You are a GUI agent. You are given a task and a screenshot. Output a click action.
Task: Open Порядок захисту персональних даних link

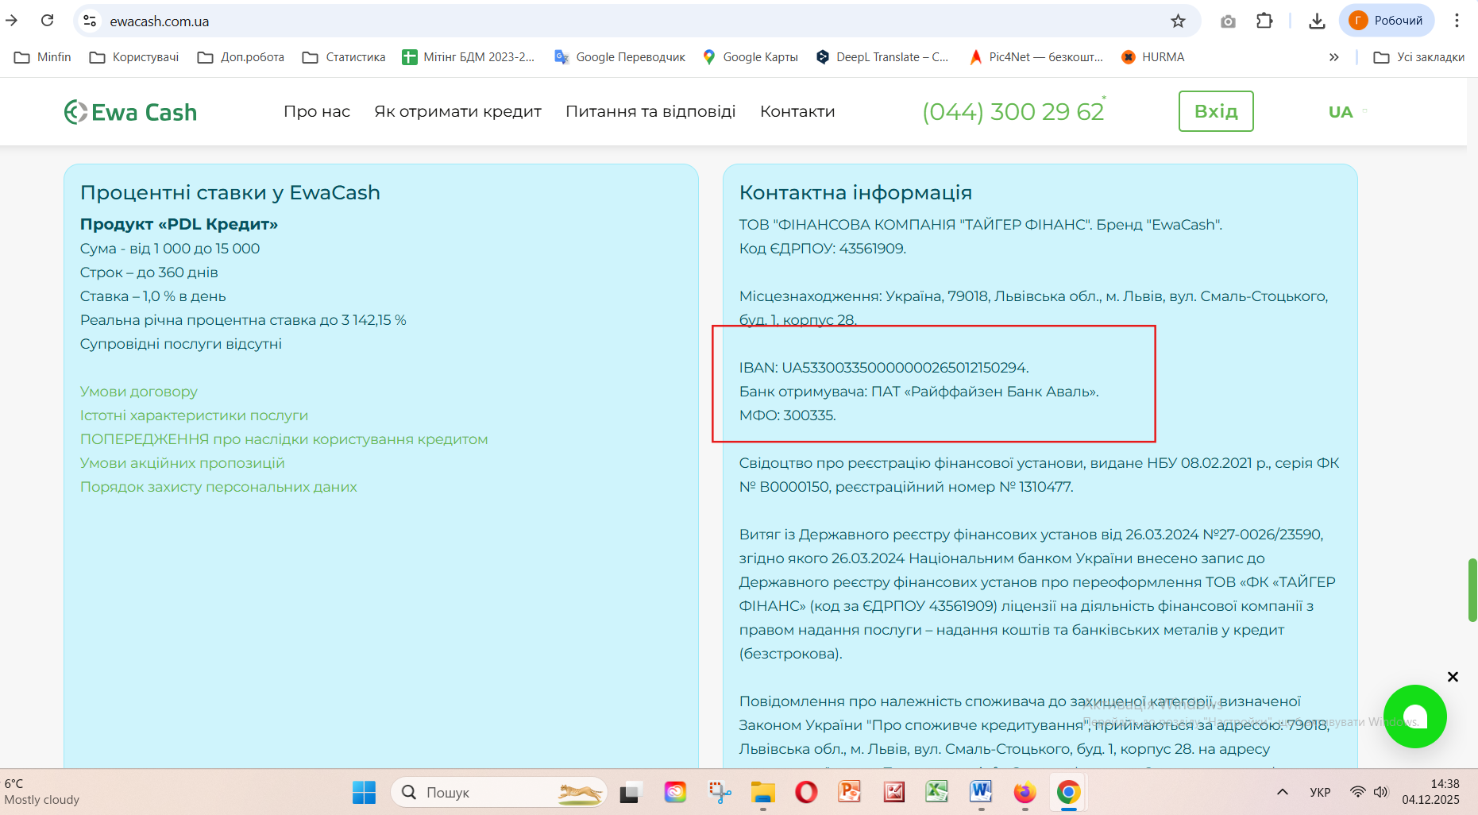tap(218, 487)
